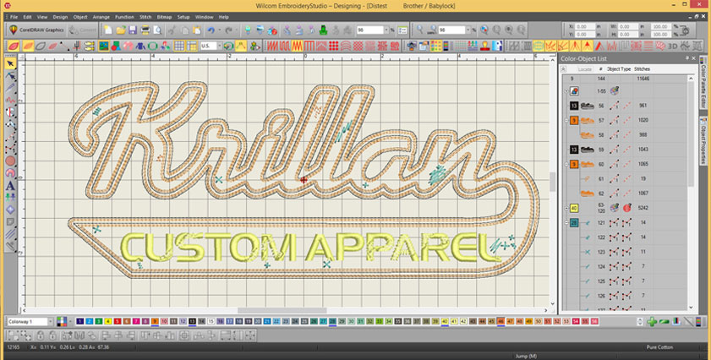Click the Save design icon
This screenshot has height=360, width=711.
(134, 30)
